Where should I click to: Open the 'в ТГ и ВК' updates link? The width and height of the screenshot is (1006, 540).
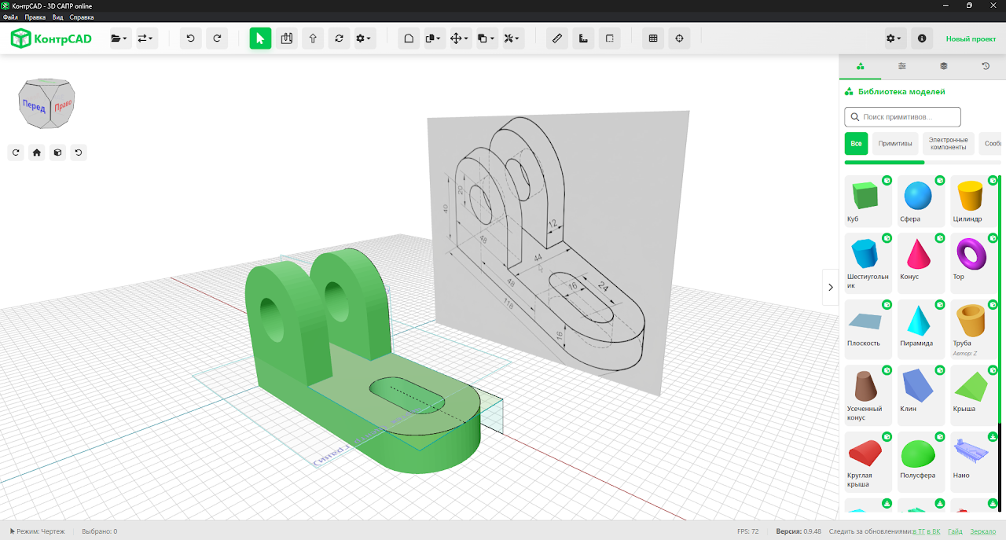click(x=926, y=532)
